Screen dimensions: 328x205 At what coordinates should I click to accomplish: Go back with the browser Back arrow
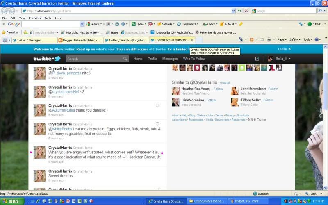[5, 11]
